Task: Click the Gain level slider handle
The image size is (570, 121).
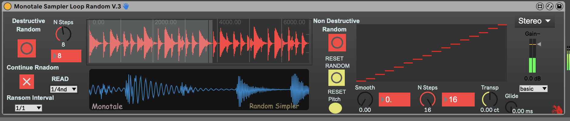Action: coord(539,44)
